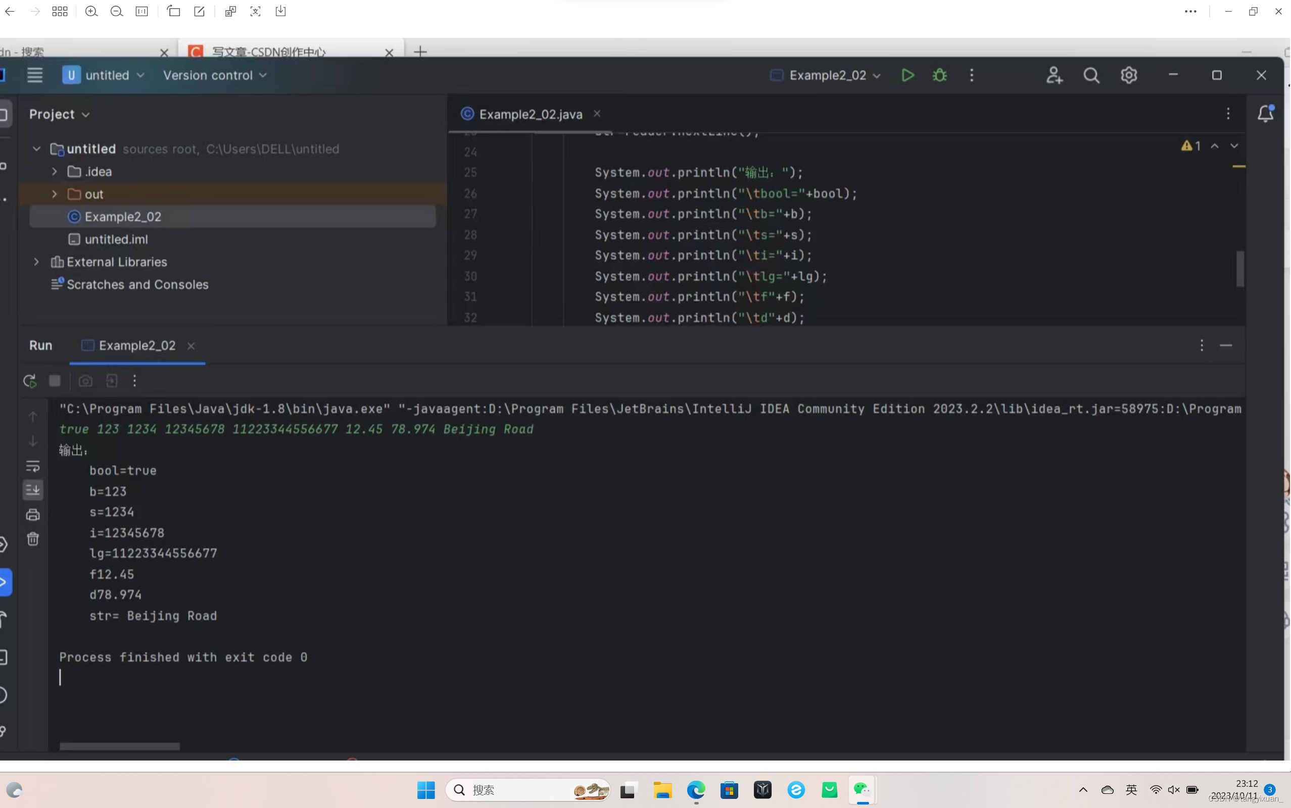Select the untitled.iml file in the tree
Screen dimensions: 1291x808
[116, 239]
